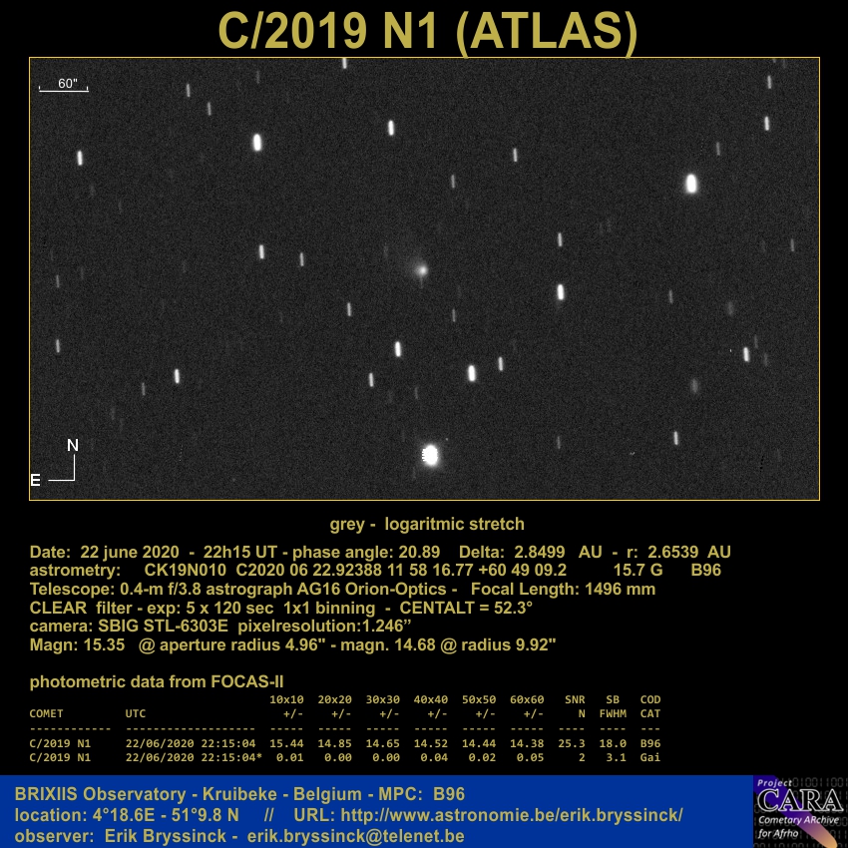Click the star trail right of the comet
The height and width of the screenshot is (848, 848).
click(x=560, y=291)
